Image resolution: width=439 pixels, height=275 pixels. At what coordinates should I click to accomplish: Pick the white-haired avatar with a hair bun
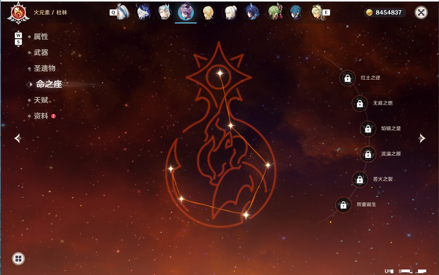(x=230, y=12)
